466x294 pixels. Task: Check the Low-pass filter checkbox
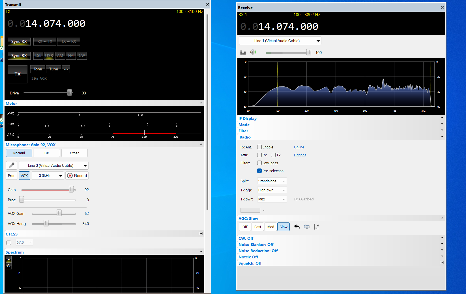click(x=259, y=163)
